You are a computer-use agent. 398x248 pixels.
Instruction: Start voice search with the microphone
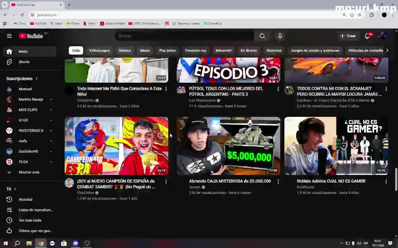click(280, 36)
